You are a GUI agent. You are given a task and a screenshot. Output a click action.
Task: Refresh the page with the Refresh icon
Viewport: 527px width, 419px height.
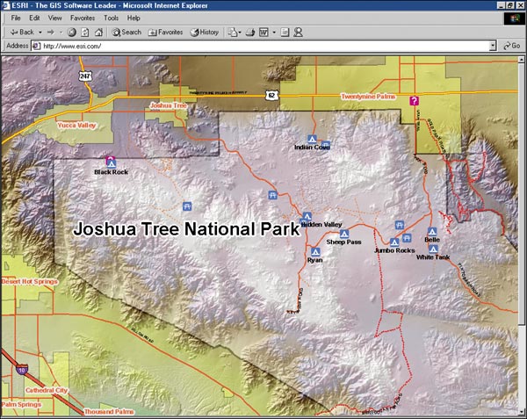click(85, 33)
